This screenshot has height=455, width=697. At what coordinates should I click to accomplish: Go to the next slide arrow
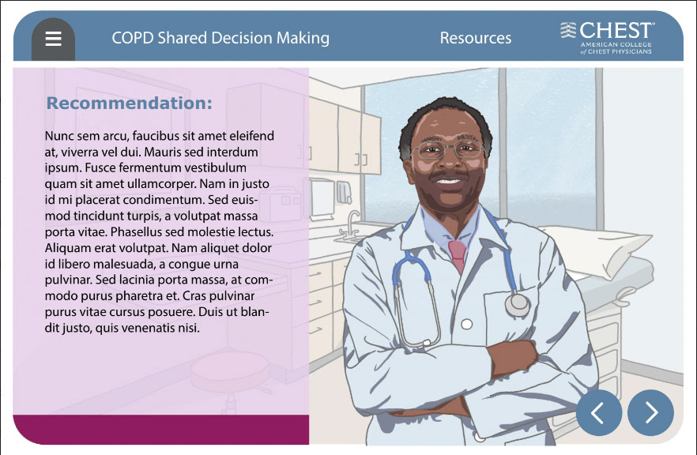pos(651,413)
